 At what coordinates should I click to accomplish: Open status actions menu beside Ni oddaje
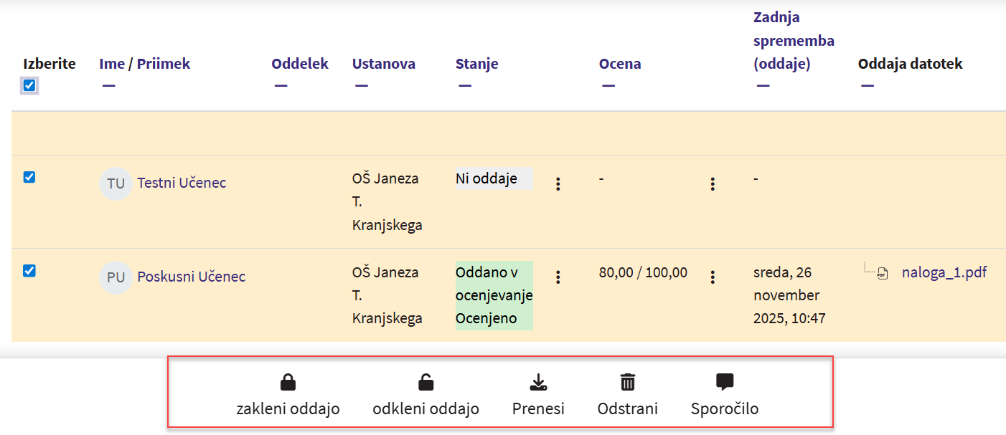point(558,184)
